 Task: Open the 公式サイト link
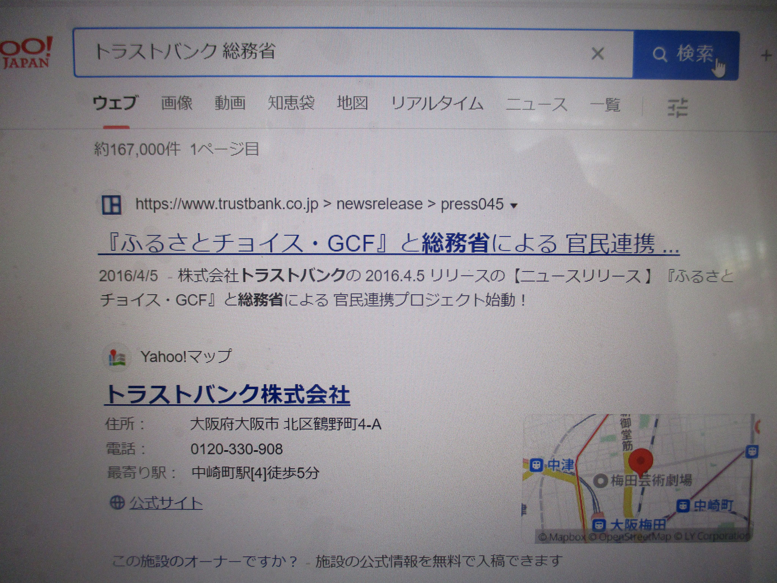pyautogui.click(x=166, y=503)
